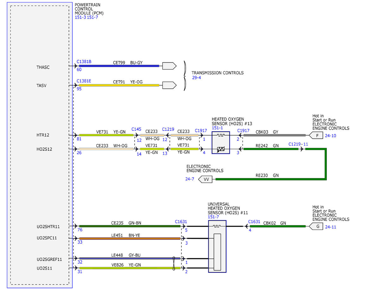Screen dimensions: 380x293
Task: Click the CET99 BU-GY wire label
Action: 128,63
